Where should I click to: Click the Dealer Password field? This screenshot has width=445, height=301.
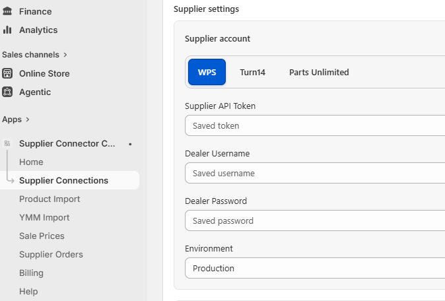click(315, 220)
